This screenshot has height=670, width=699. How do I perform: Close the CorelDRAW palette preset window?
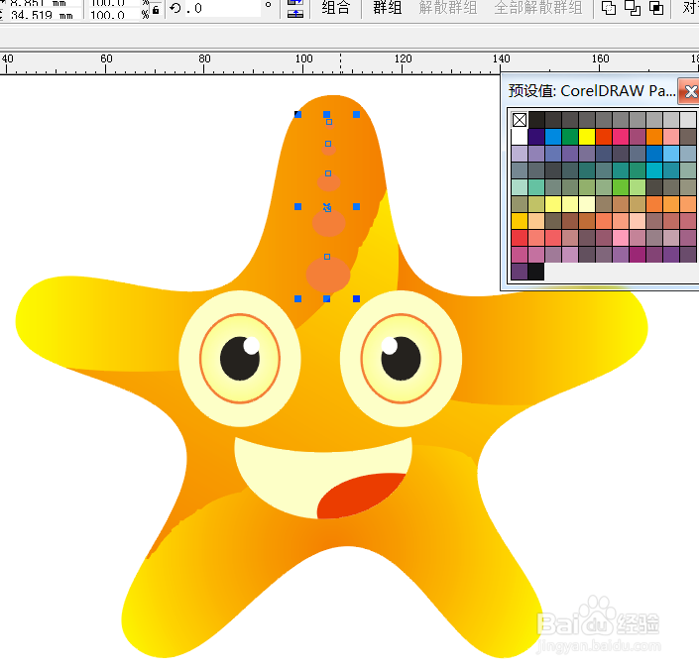(690, 91)
